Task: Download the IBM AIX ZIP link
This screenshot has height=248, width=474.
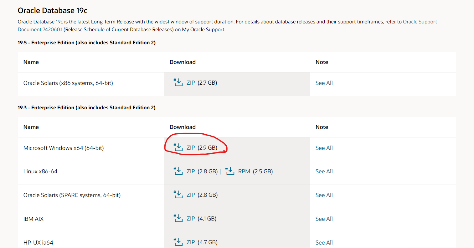Action: (x=191, y=219)
